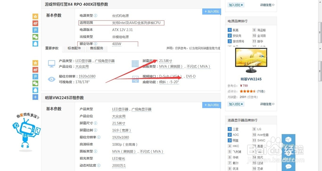Viewport: 322px width, 171px height.
Task: Click the robot mascot 你爱我有多深 banner
Action: (26, 132)
